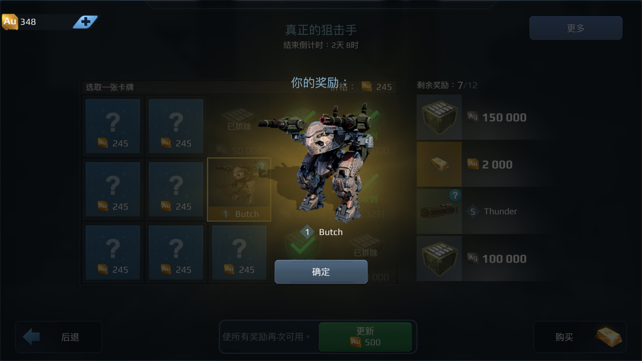This screenshot has width=642, height=361.
Task: Tap the blue plus icon to add gold
Action: click(85, 22)
